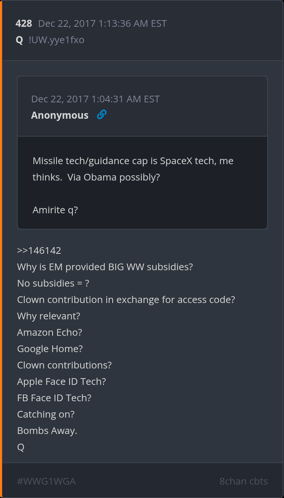Click the line "Why is EM provided BIG WW subsidies?"
This screenshot has height=498, width=284.
click(105, 267)
